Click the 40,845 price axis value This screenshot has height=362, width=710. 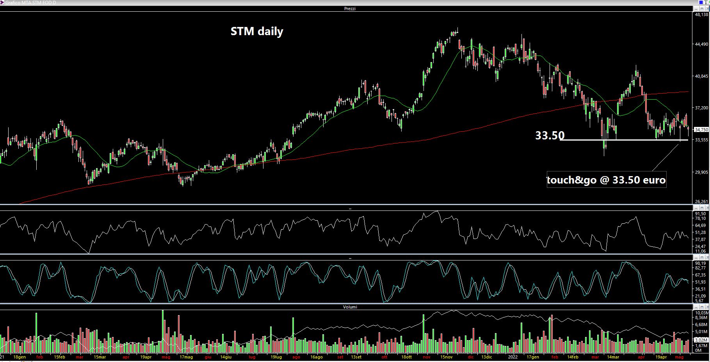click(701, 76)
